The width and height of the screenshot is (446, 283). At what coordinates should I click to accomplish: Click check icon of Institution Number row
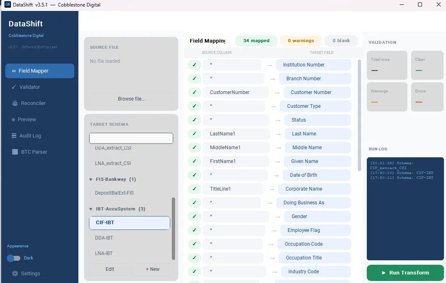click(x=195, y=65)
